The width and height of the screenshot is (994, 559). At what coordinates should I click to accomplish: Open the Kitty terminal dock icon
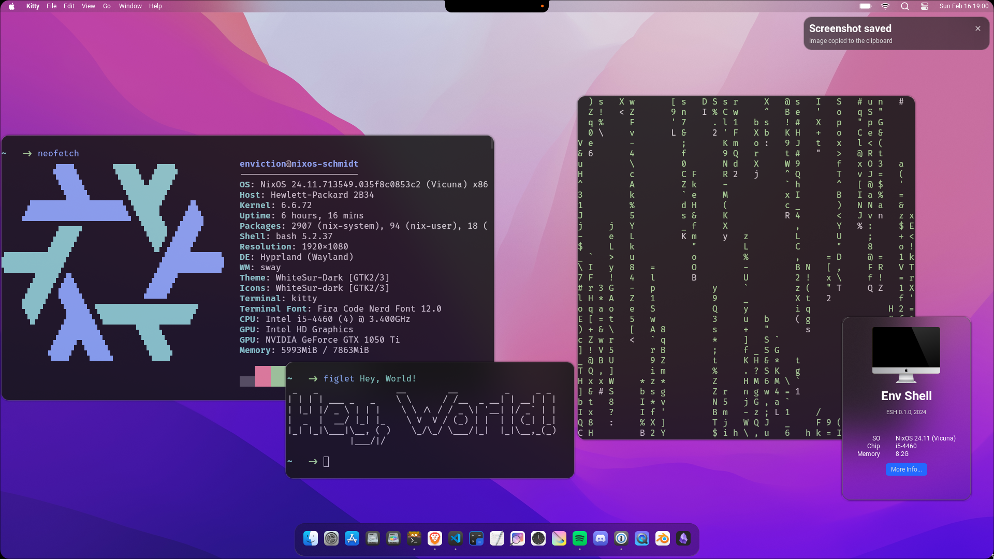pos(414,538)
